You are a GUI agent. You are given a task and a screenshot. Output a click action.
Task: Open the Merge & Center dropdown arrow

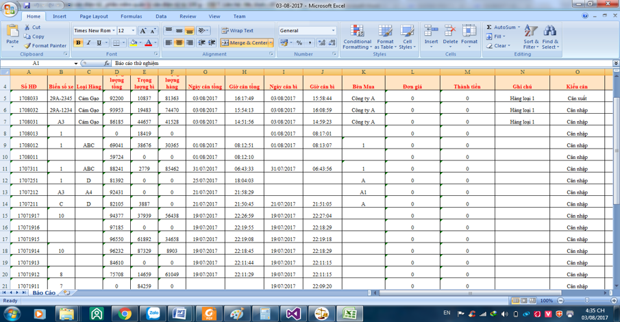coord(271,42)
